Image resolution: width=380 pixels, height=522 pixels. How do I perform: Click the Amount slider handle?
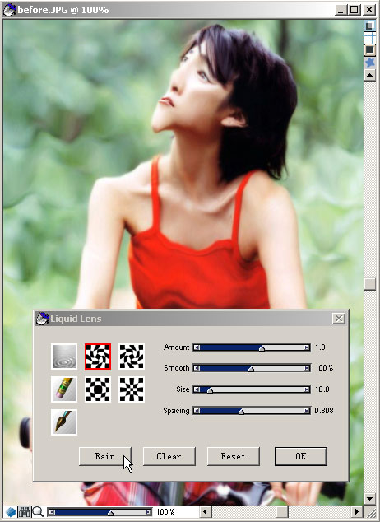pyautogui.click(x=262, y=348)
